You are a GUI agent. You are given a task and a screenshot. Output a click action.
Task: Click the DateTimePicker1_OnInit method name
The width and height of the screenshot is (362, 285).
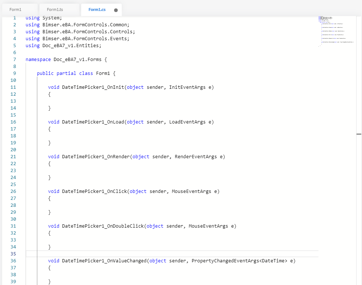[93, 87]
